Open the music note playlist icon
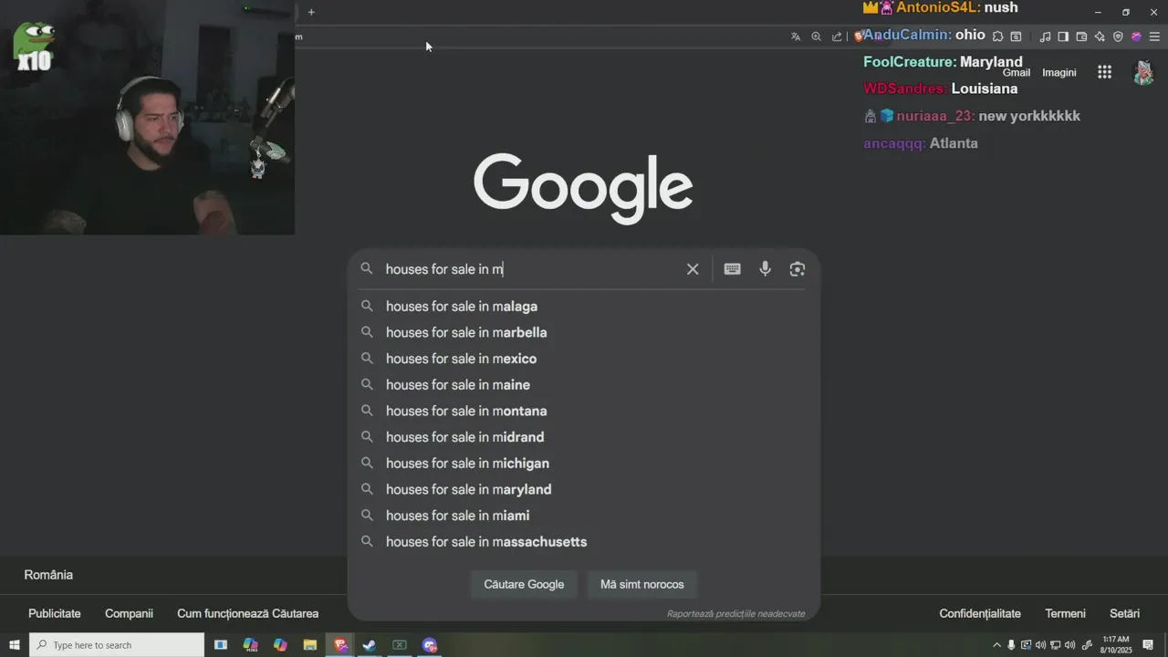1168x657 pixels. 1045,36
